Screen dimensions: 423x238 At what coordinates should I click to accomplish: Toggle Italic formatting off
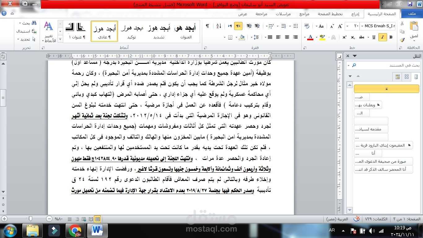[x=382, y=37]
